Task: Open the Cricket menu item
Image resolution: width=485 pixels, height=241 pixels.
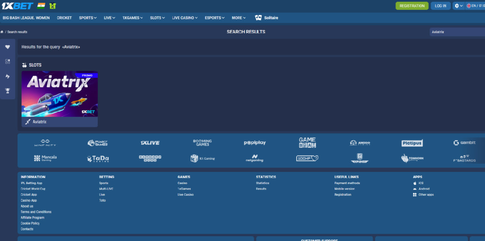Action: tap(64, 18)
